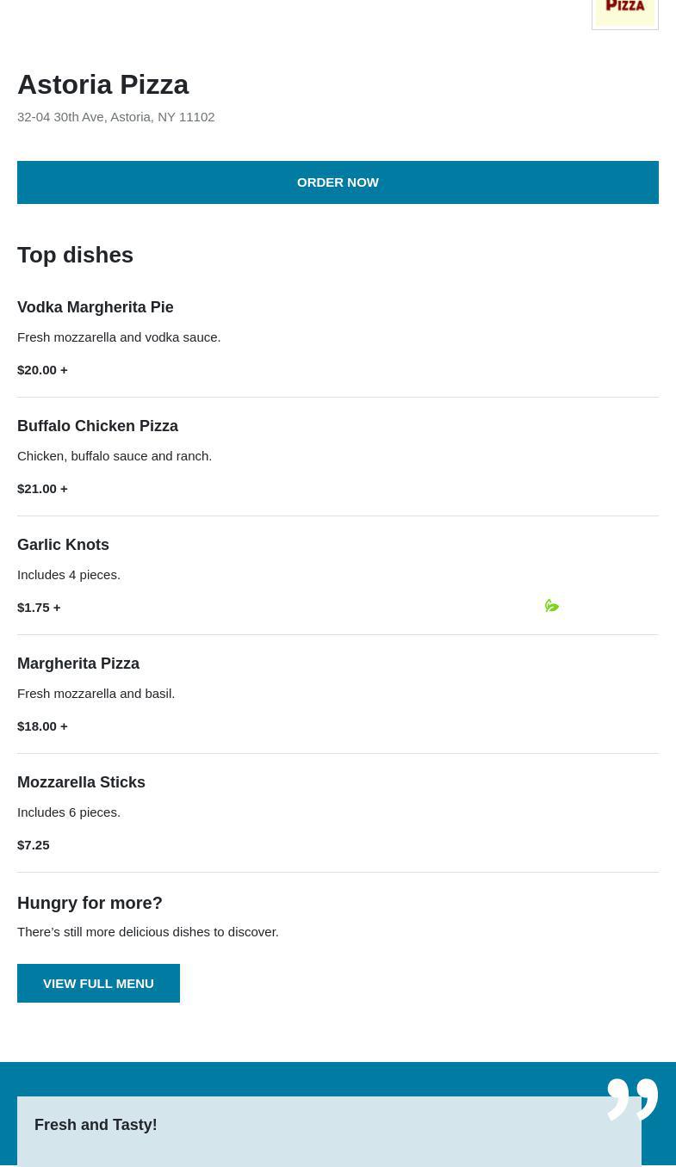Click the $21.00 + price for Buffalo Chicken
The image size is (676, 1167).
pyautogui.click(x=42, y=488)
